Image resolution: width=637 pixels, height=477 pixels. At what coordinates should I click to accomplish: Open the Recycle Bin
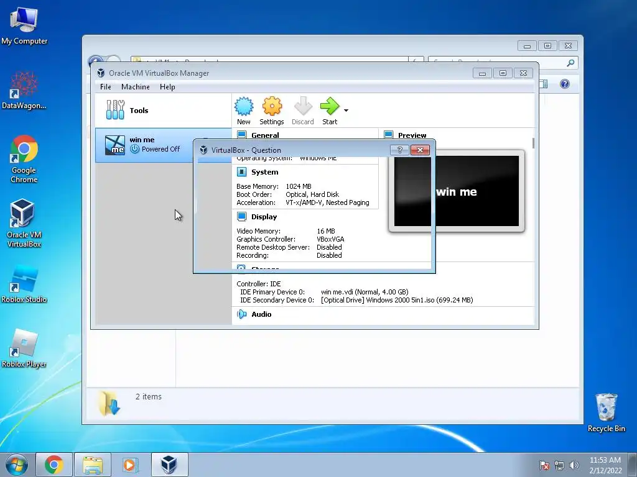[606, 412]
